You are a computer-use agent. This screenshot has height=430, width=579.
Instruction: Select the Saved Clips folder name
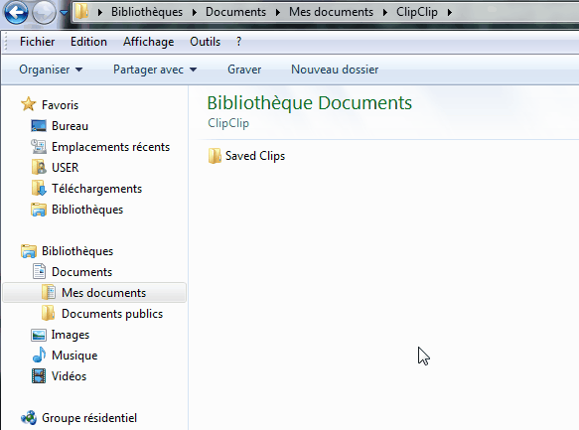tap(255, 156)
